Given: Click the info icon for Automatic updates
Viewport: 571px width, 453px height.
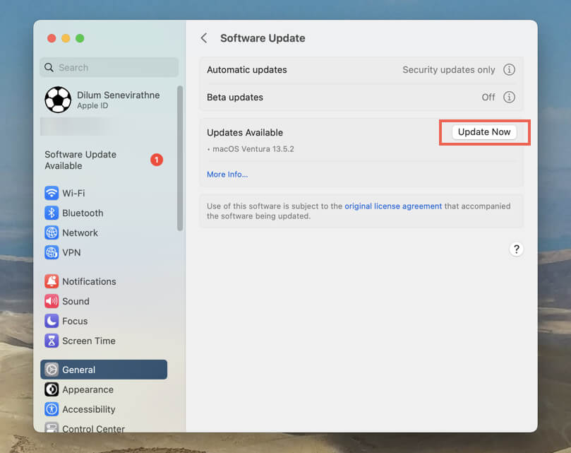Looking at the screenshot, I should (509, 69).
